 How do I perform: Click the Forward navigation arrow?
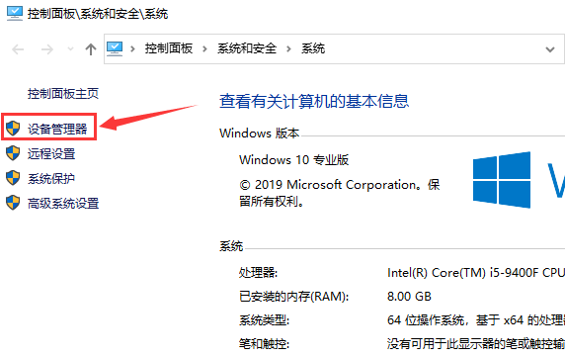point(47,49)
